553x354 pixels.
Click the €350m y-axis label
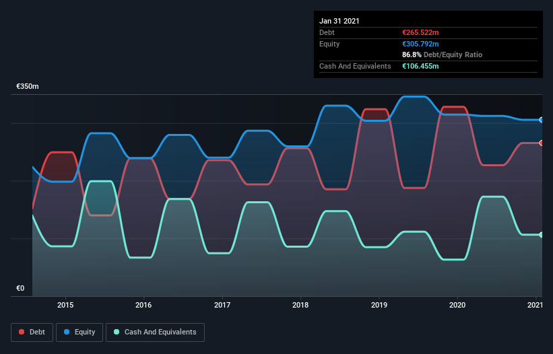[x=28, y=87]
